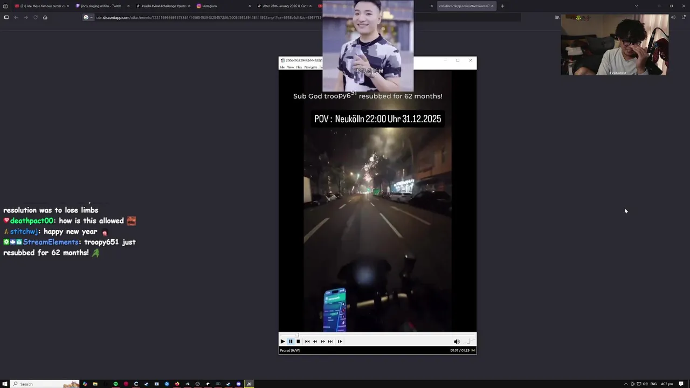Screen dimensions: 690x388
Task: Click chat username stitchwj
Action: click(x=24, y=232)
